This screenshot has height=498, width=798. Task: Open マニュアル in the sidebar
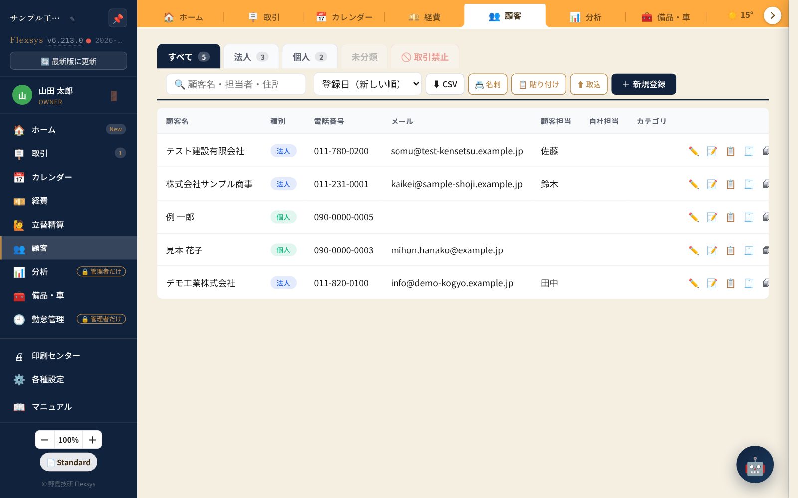(68, 407)
